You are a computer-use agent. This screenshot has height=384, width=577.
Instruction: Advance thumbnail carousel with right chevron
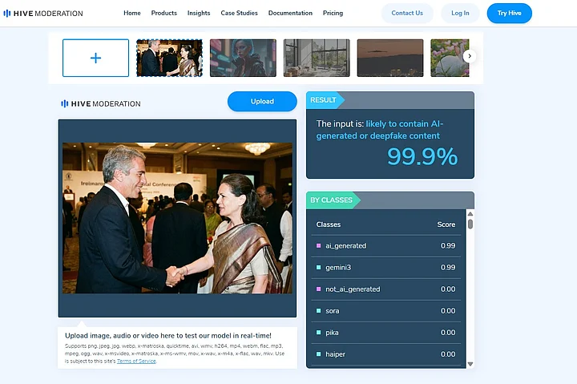tap(469, 56)
